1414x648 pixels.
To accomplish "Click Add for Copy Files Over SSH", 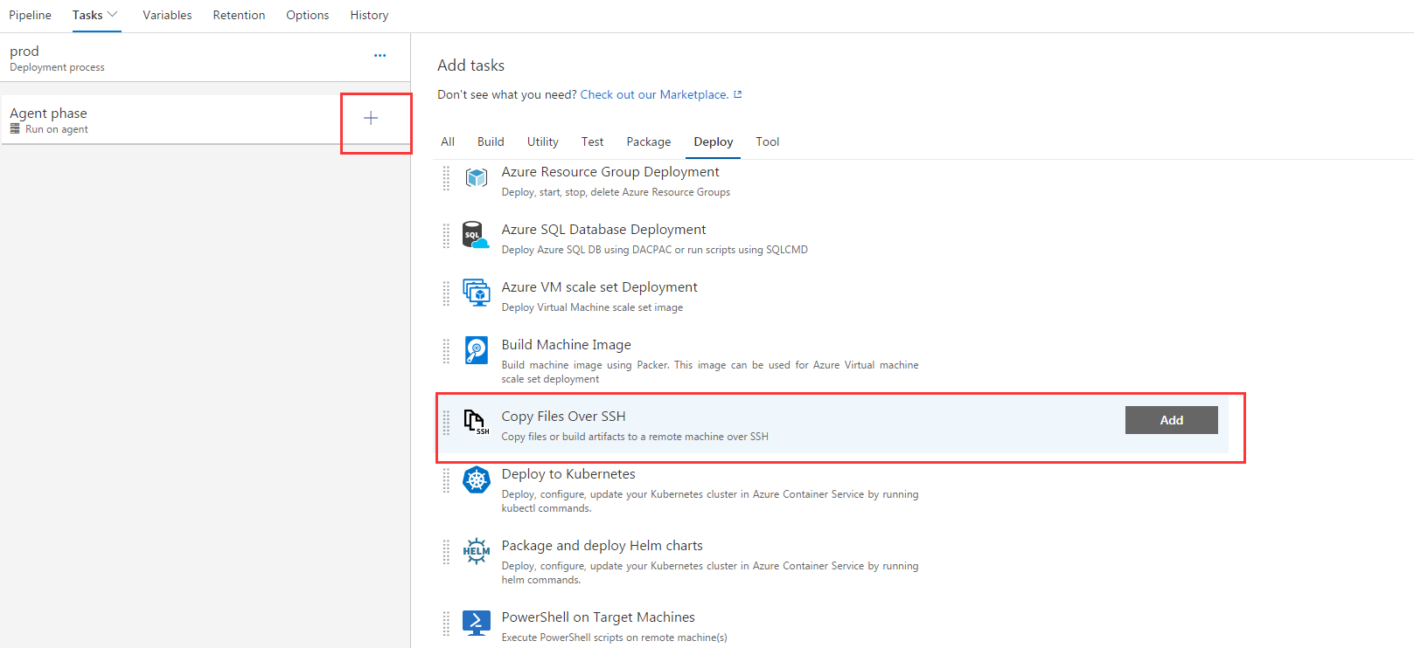I will [1172, 420].
